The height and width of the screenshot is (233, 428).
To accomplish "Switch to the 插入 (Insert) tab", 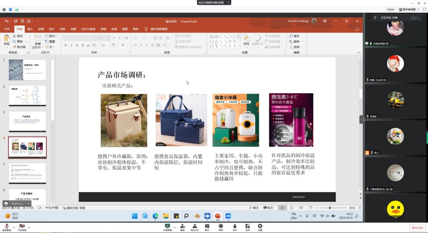I will (x=30, y=29).
